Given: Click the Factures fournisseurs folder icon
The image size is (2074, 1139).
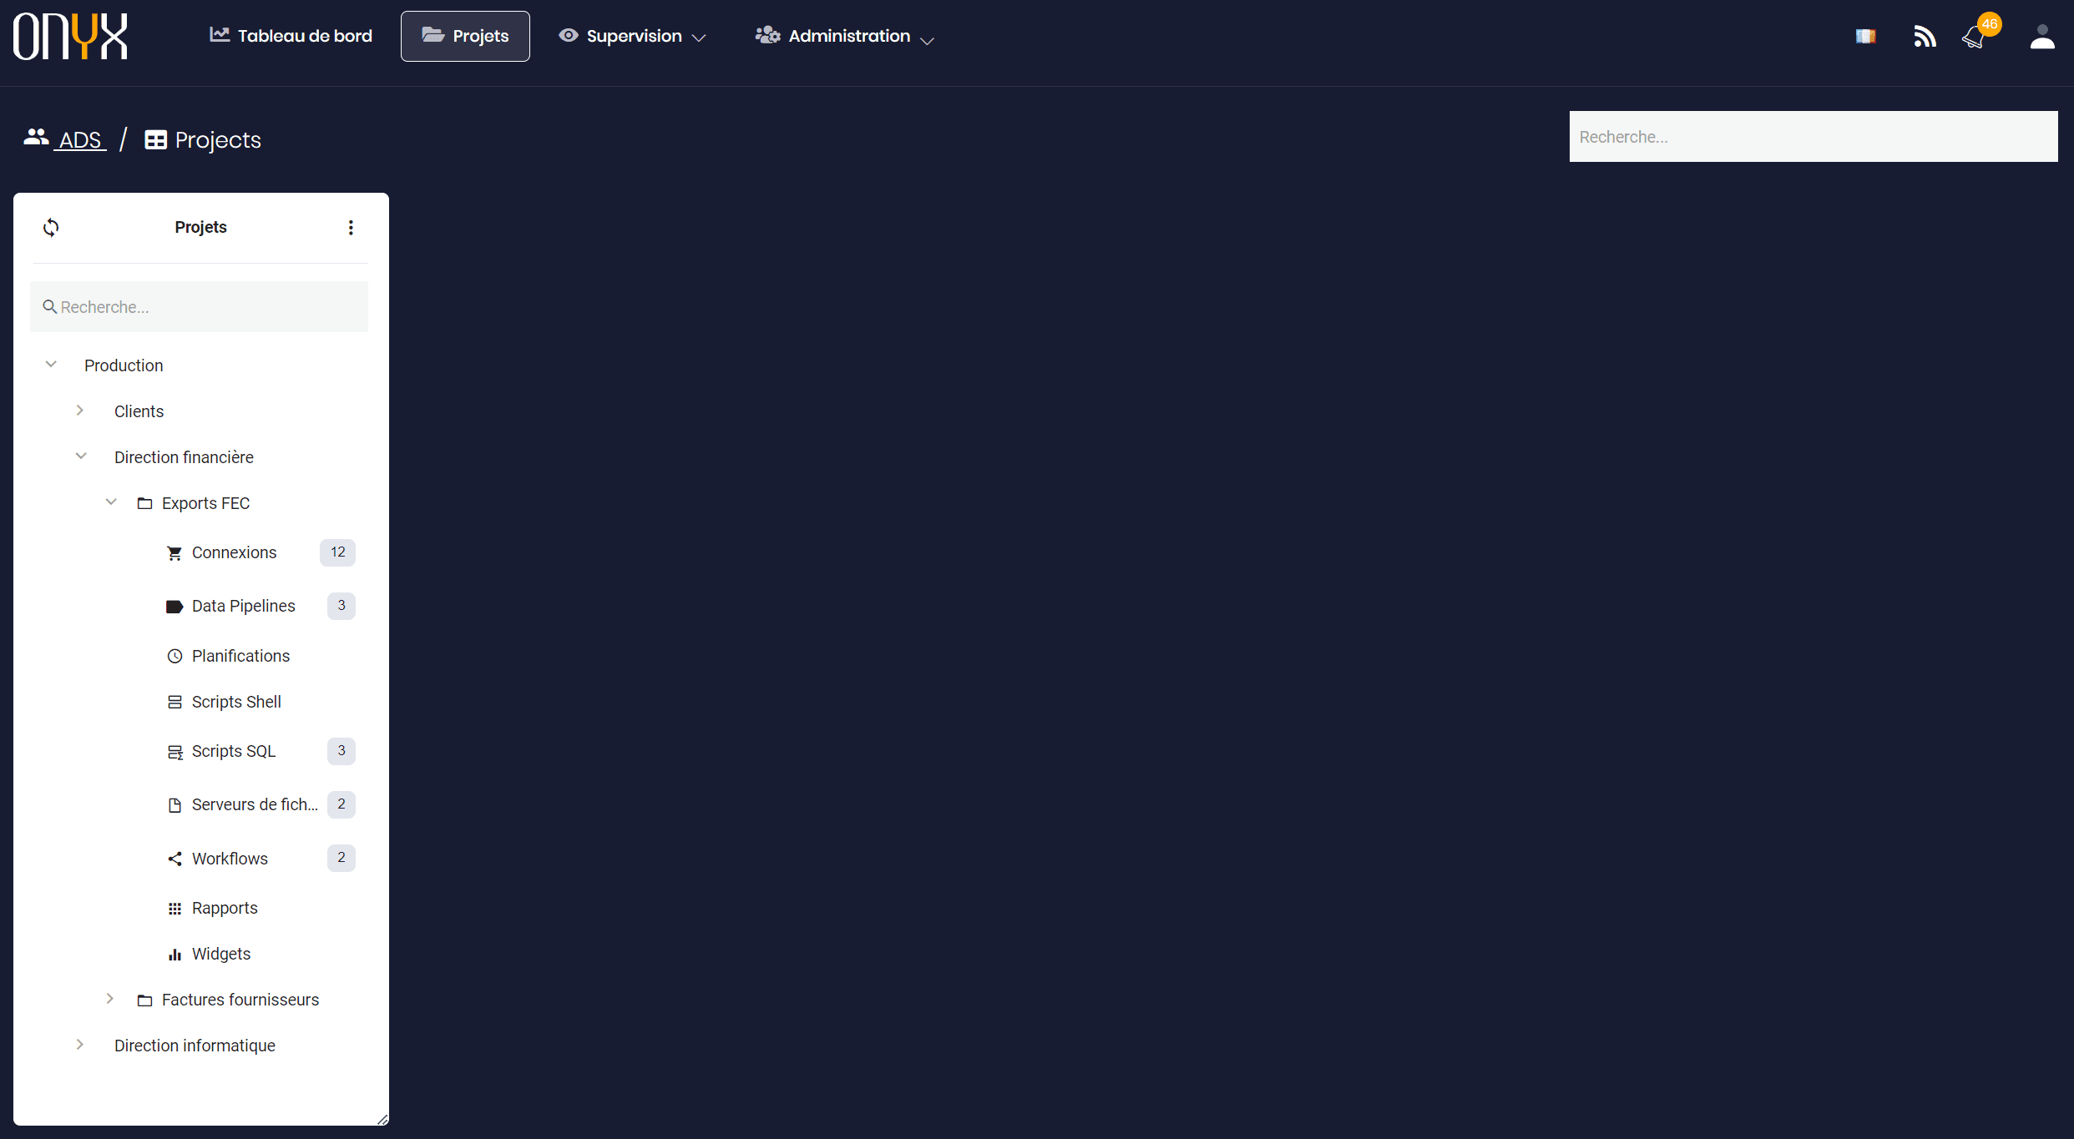Looking at the screenshot, I should click(x=144, y=1000).
